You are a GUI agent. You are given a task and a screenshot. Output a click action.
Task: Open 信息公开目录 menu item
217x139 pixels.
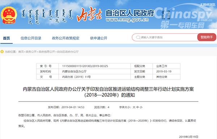(31, 38)
